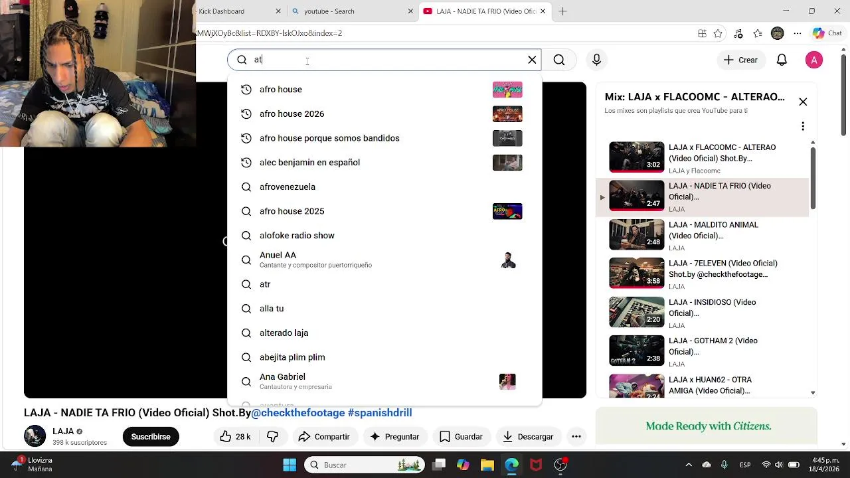Select suggestion 'alla tu'

click(384, 309)
